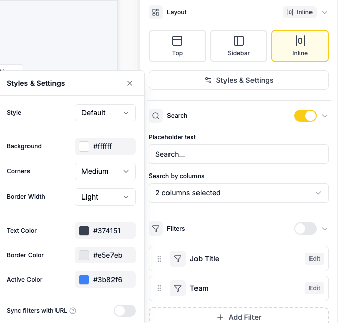Viewport: 338px width, 323px height.
Task: Expand Search by columns dropdown
Action: [238, 193]
